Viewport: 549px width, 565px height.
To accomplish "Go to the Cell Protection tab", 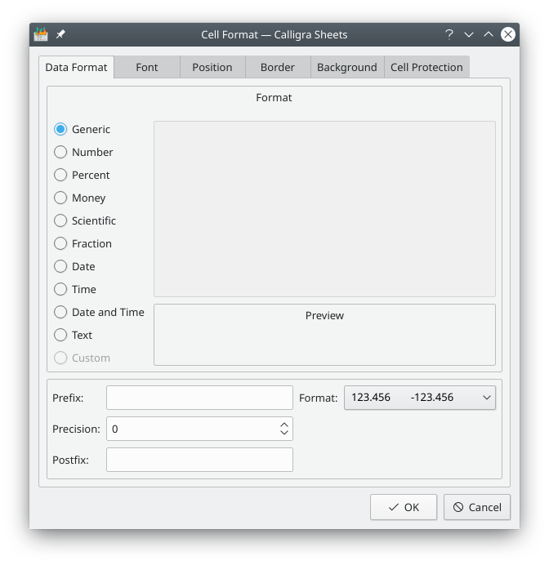I will coord(426,67).
